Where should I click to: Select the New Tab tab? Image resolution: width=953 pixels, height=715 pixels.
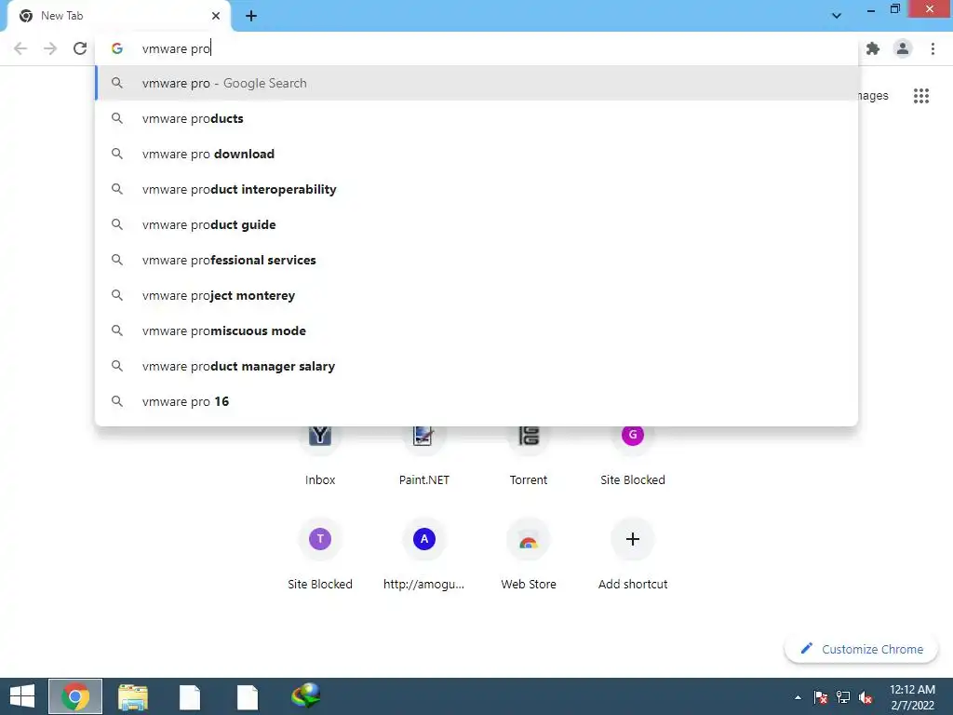tap(119, 16)
